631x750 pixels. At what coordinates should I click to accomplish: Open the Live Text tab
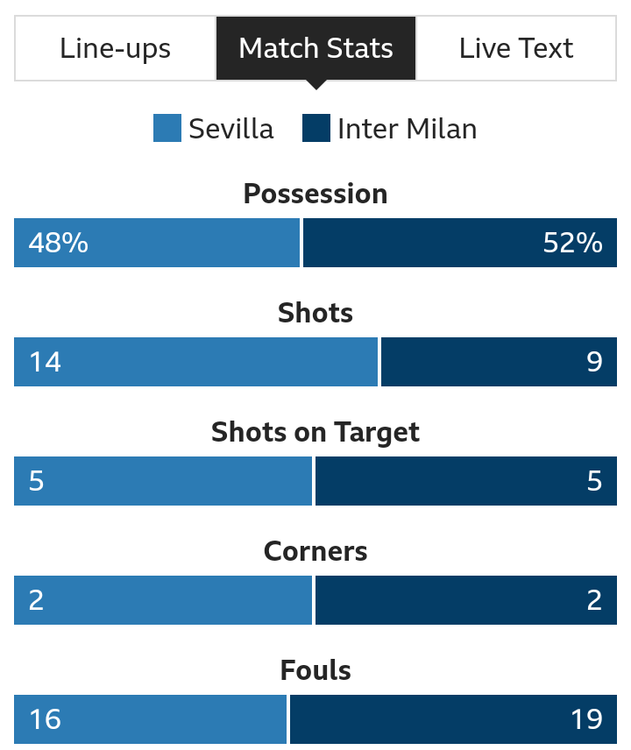click(515, 48)
